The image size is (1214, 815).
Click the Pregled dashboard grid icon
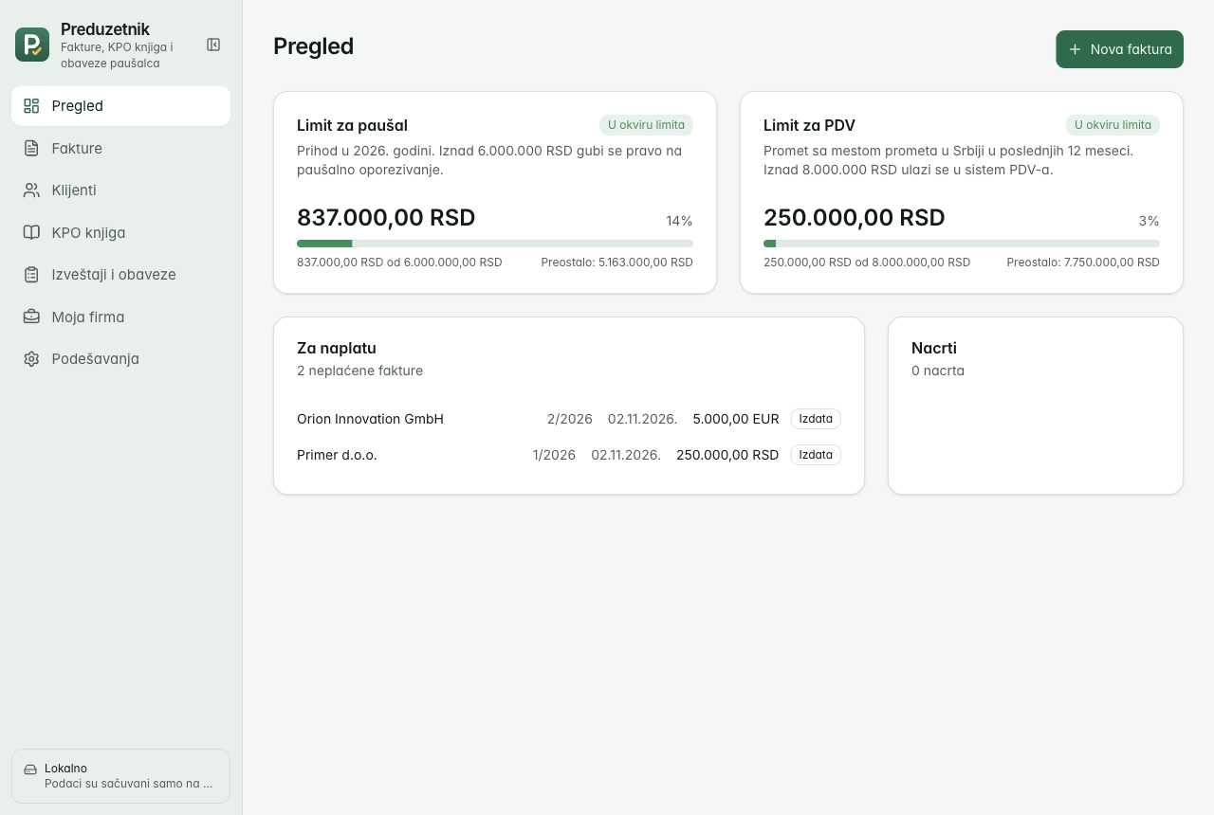point(31,106)
